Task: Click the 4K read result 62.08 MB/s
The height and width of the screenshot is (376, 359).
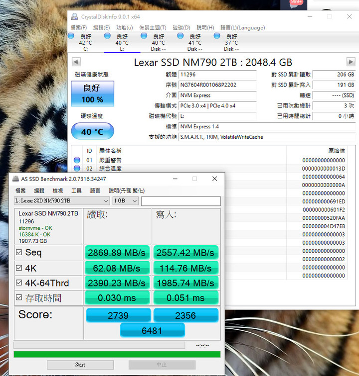Action: click(x=117, y=268)
